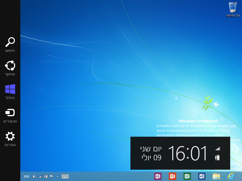Launch Word from the taskbar
The width and height of the screenshot is (242, 181).
coord(202,176)
